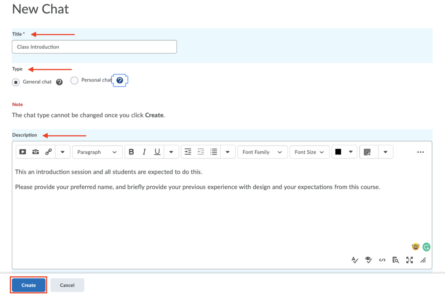Open the Paragraph format dropdown

[97, 152]
